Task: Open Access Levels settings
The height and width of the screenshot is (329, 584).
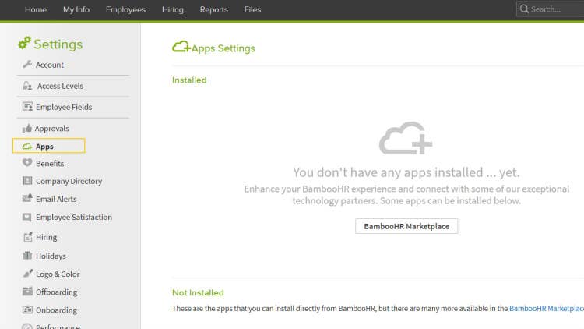Action: tap(60, 86)
